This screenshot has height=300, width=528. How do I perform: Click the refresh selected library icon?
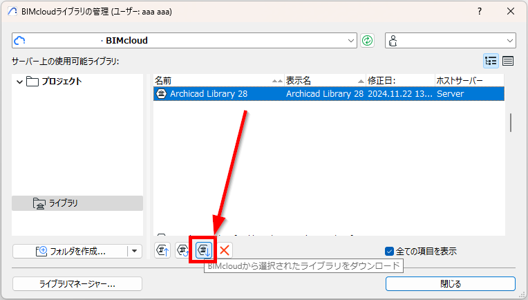(183, 250)
